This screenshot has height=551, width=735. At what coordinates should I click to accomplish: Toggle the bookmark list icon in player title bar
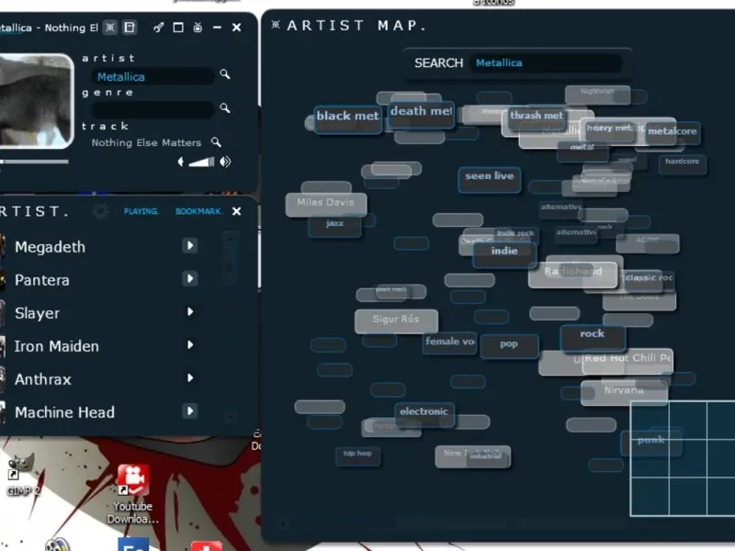pos(130,28)
